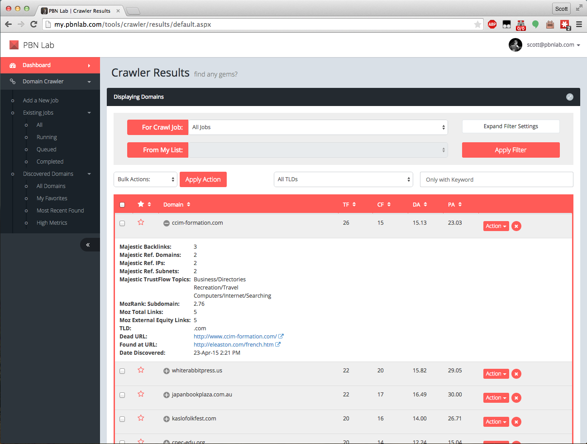Screen dimensions: 587x444
Task: Open the scott@pbnlab.com account menu
Action: pos(553,45)
